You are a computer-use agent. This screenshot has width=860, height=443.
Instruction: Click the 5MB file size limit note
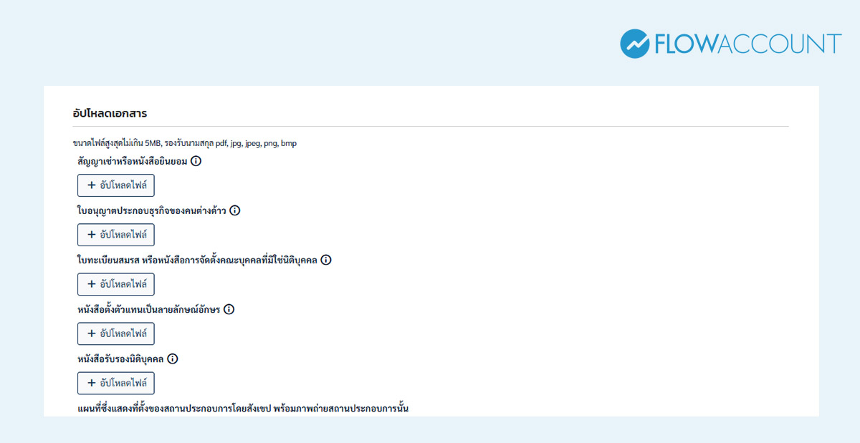[x=185, y=143]
